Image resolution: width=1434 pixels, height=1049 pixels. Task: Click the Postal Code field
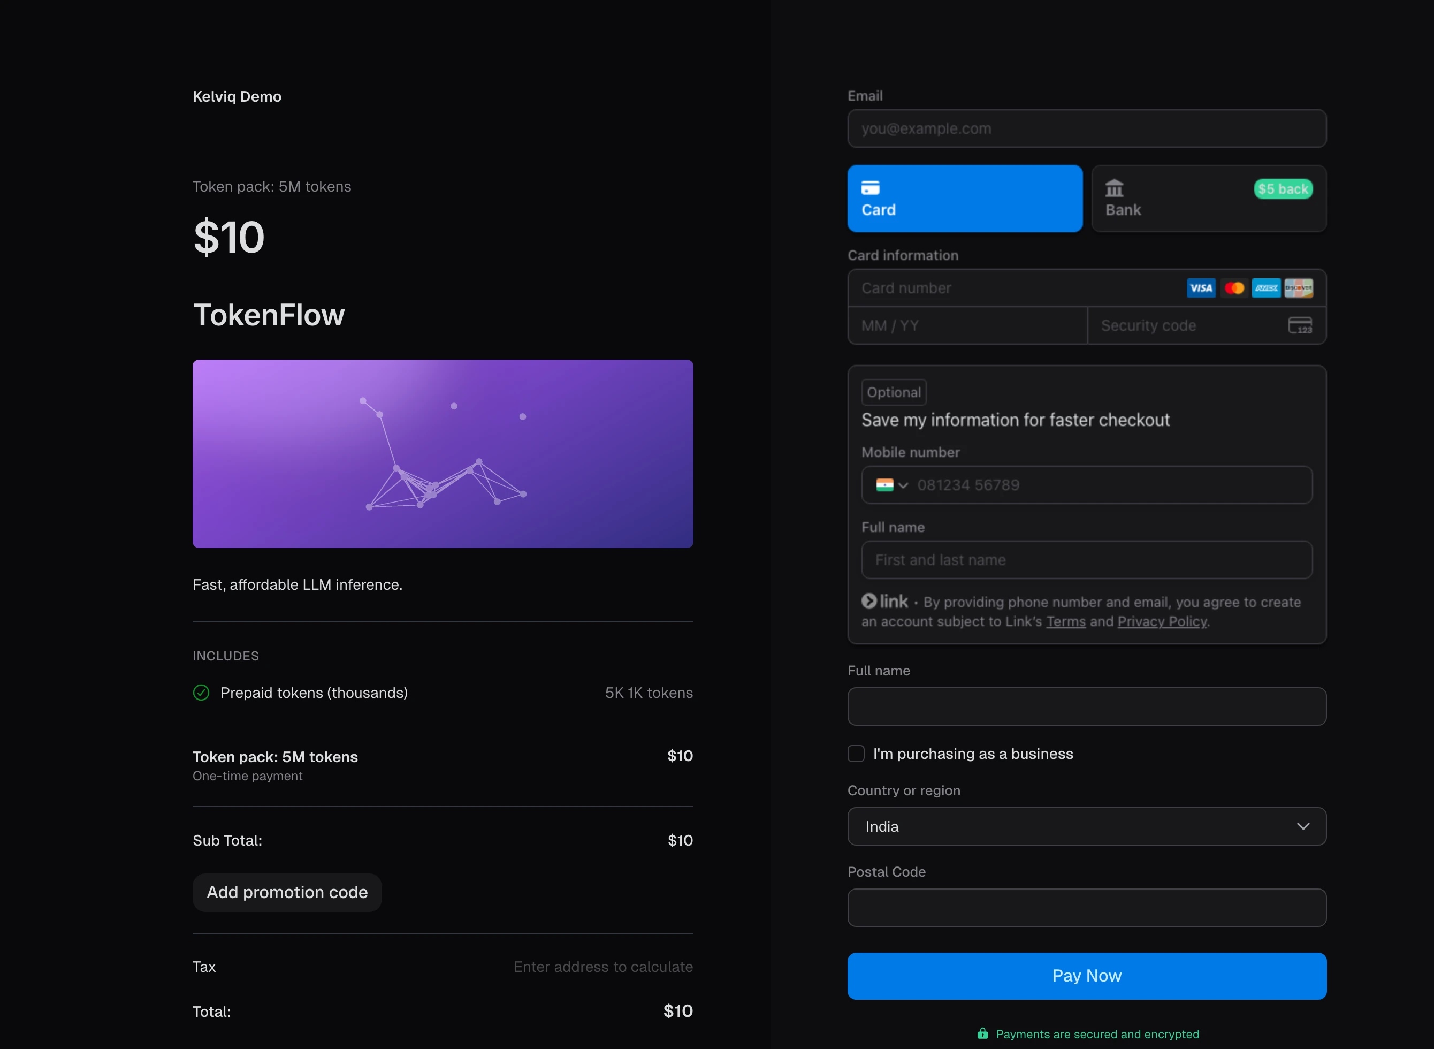pyautogui.click(x=1086, y=907)
